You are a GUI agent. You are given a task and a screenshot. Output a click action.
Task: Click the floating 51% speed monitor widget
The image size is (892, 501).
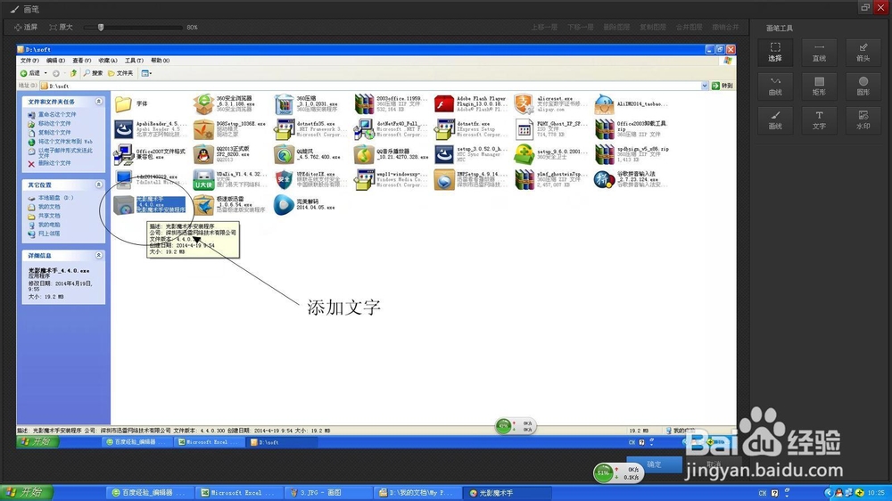(618, 472)
